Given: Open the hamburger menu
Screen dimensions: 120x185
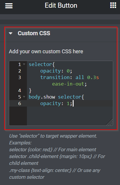Looking at the screenshot, I should pos(9,6).
